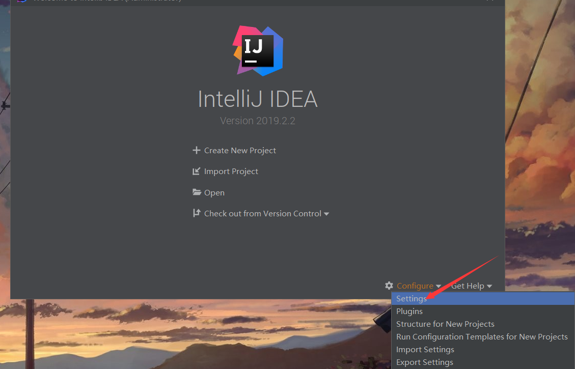Click the folder icon beside Open
Screen dimensions: 575x369
point(197,192)
